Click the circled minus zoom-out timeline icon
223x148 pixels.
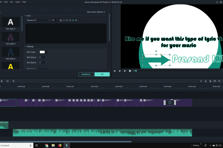tap(219, 81)
